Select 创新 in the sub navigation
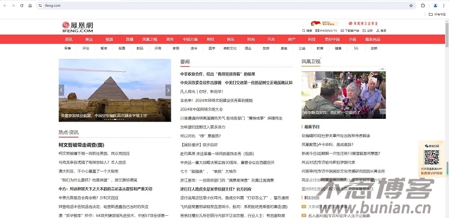This screenshot has width=449, height=218. pyautogui.click(x=374, y=48)
